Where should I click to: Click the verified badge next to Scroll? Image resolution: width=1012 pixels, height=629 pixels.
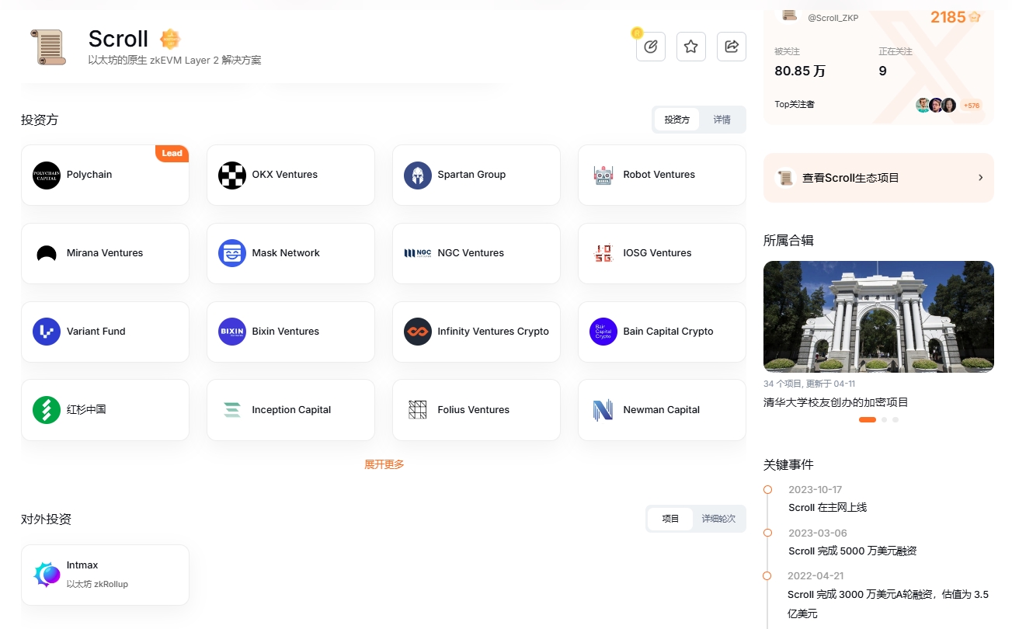click(x=170, y=39)
